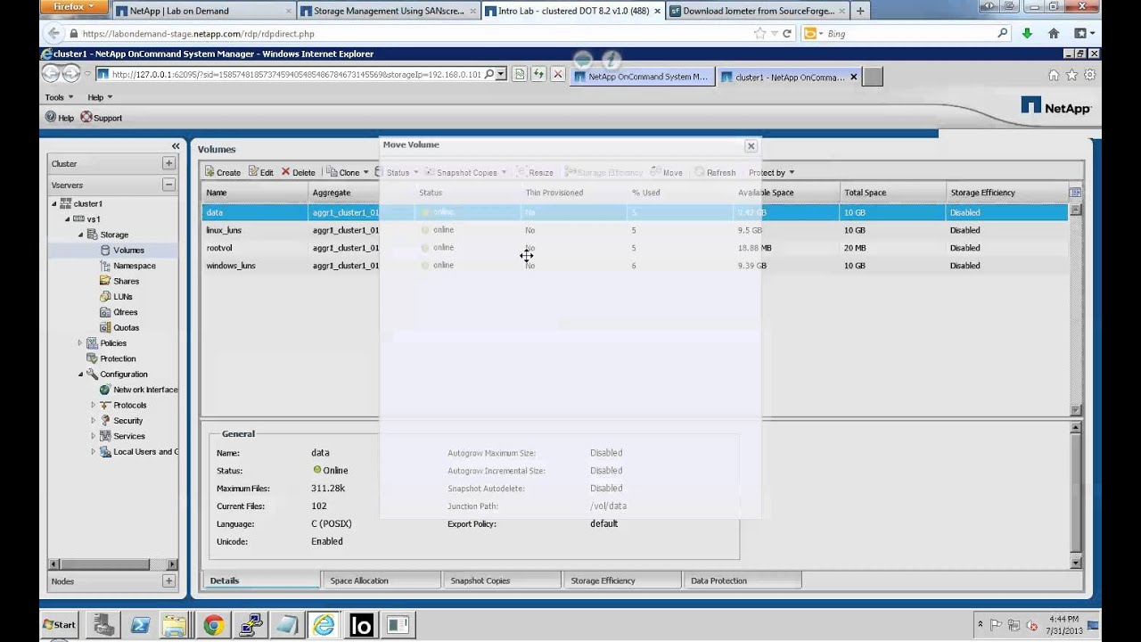
Task: Open IE favorites star icon
Action: click(1072, 76)
